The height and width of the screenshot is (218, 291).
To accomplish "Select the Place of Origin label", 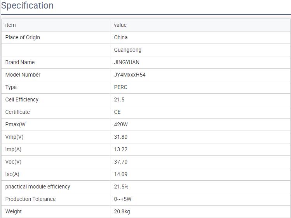I will 23,37.
